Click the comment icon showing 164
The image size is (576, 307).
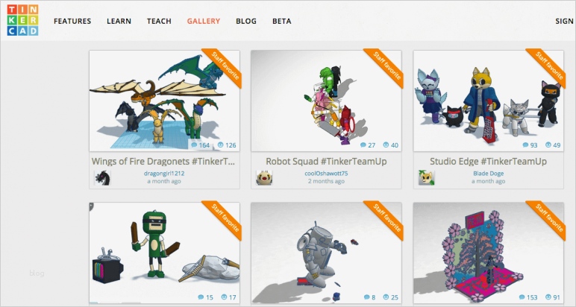(195, 145)
